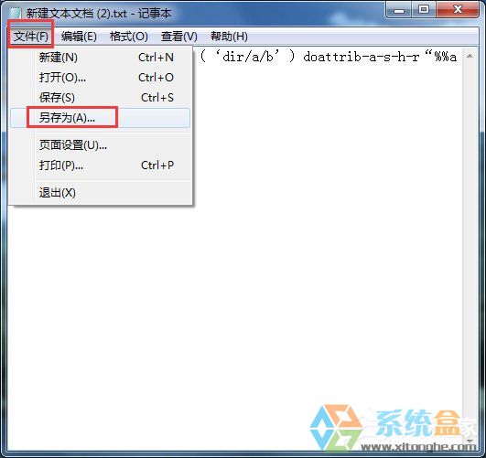Open the 格式(O) menu
The height and width of the screenshot is (458, 486).
coord(128,37)
